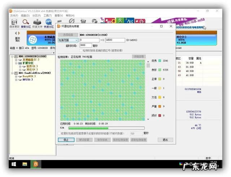Click the 退出 button
The image size is (231, 177).
click(x=165, y=140)
